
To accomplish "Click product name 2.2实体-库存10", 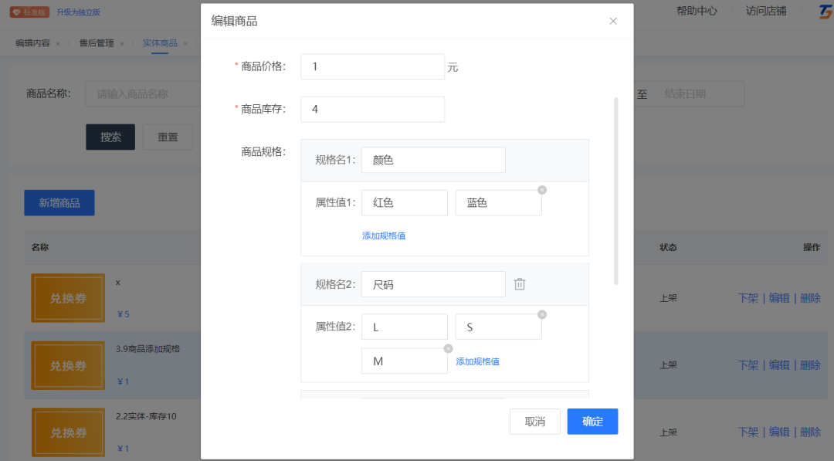I will pos(146,416).
